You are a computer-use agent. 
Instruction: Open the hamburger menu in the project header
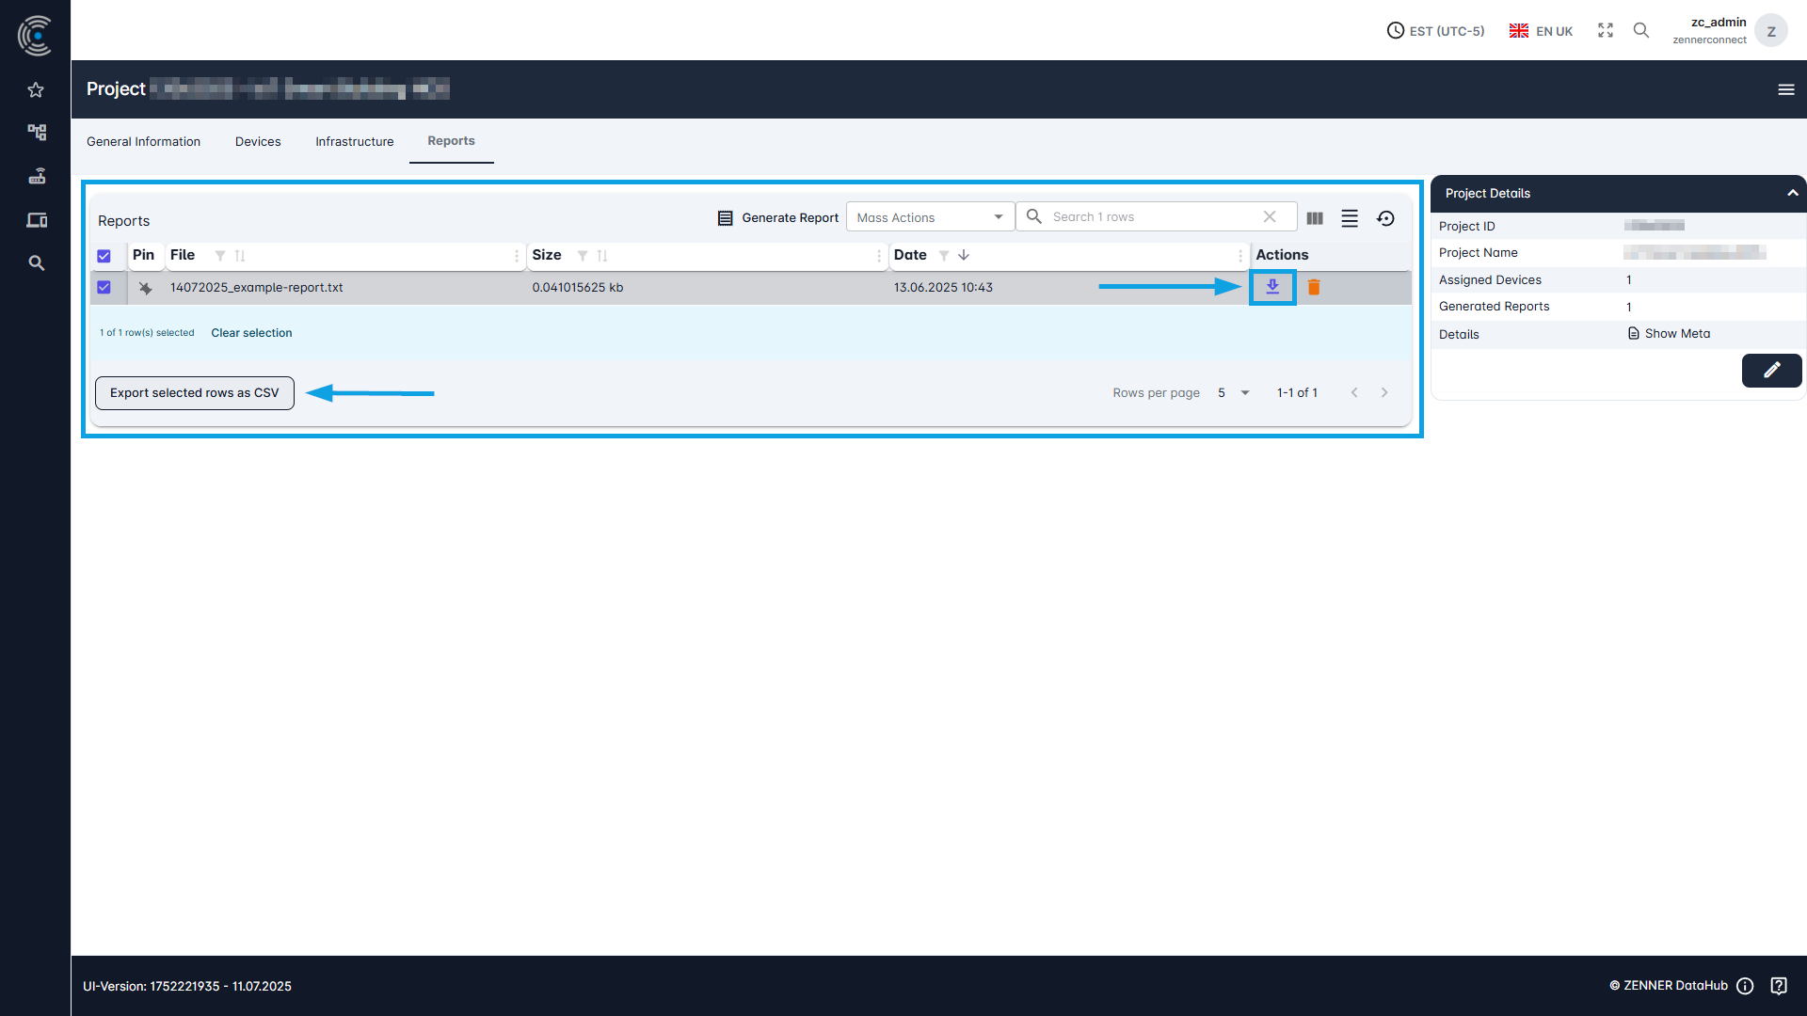coord(1786,89)
